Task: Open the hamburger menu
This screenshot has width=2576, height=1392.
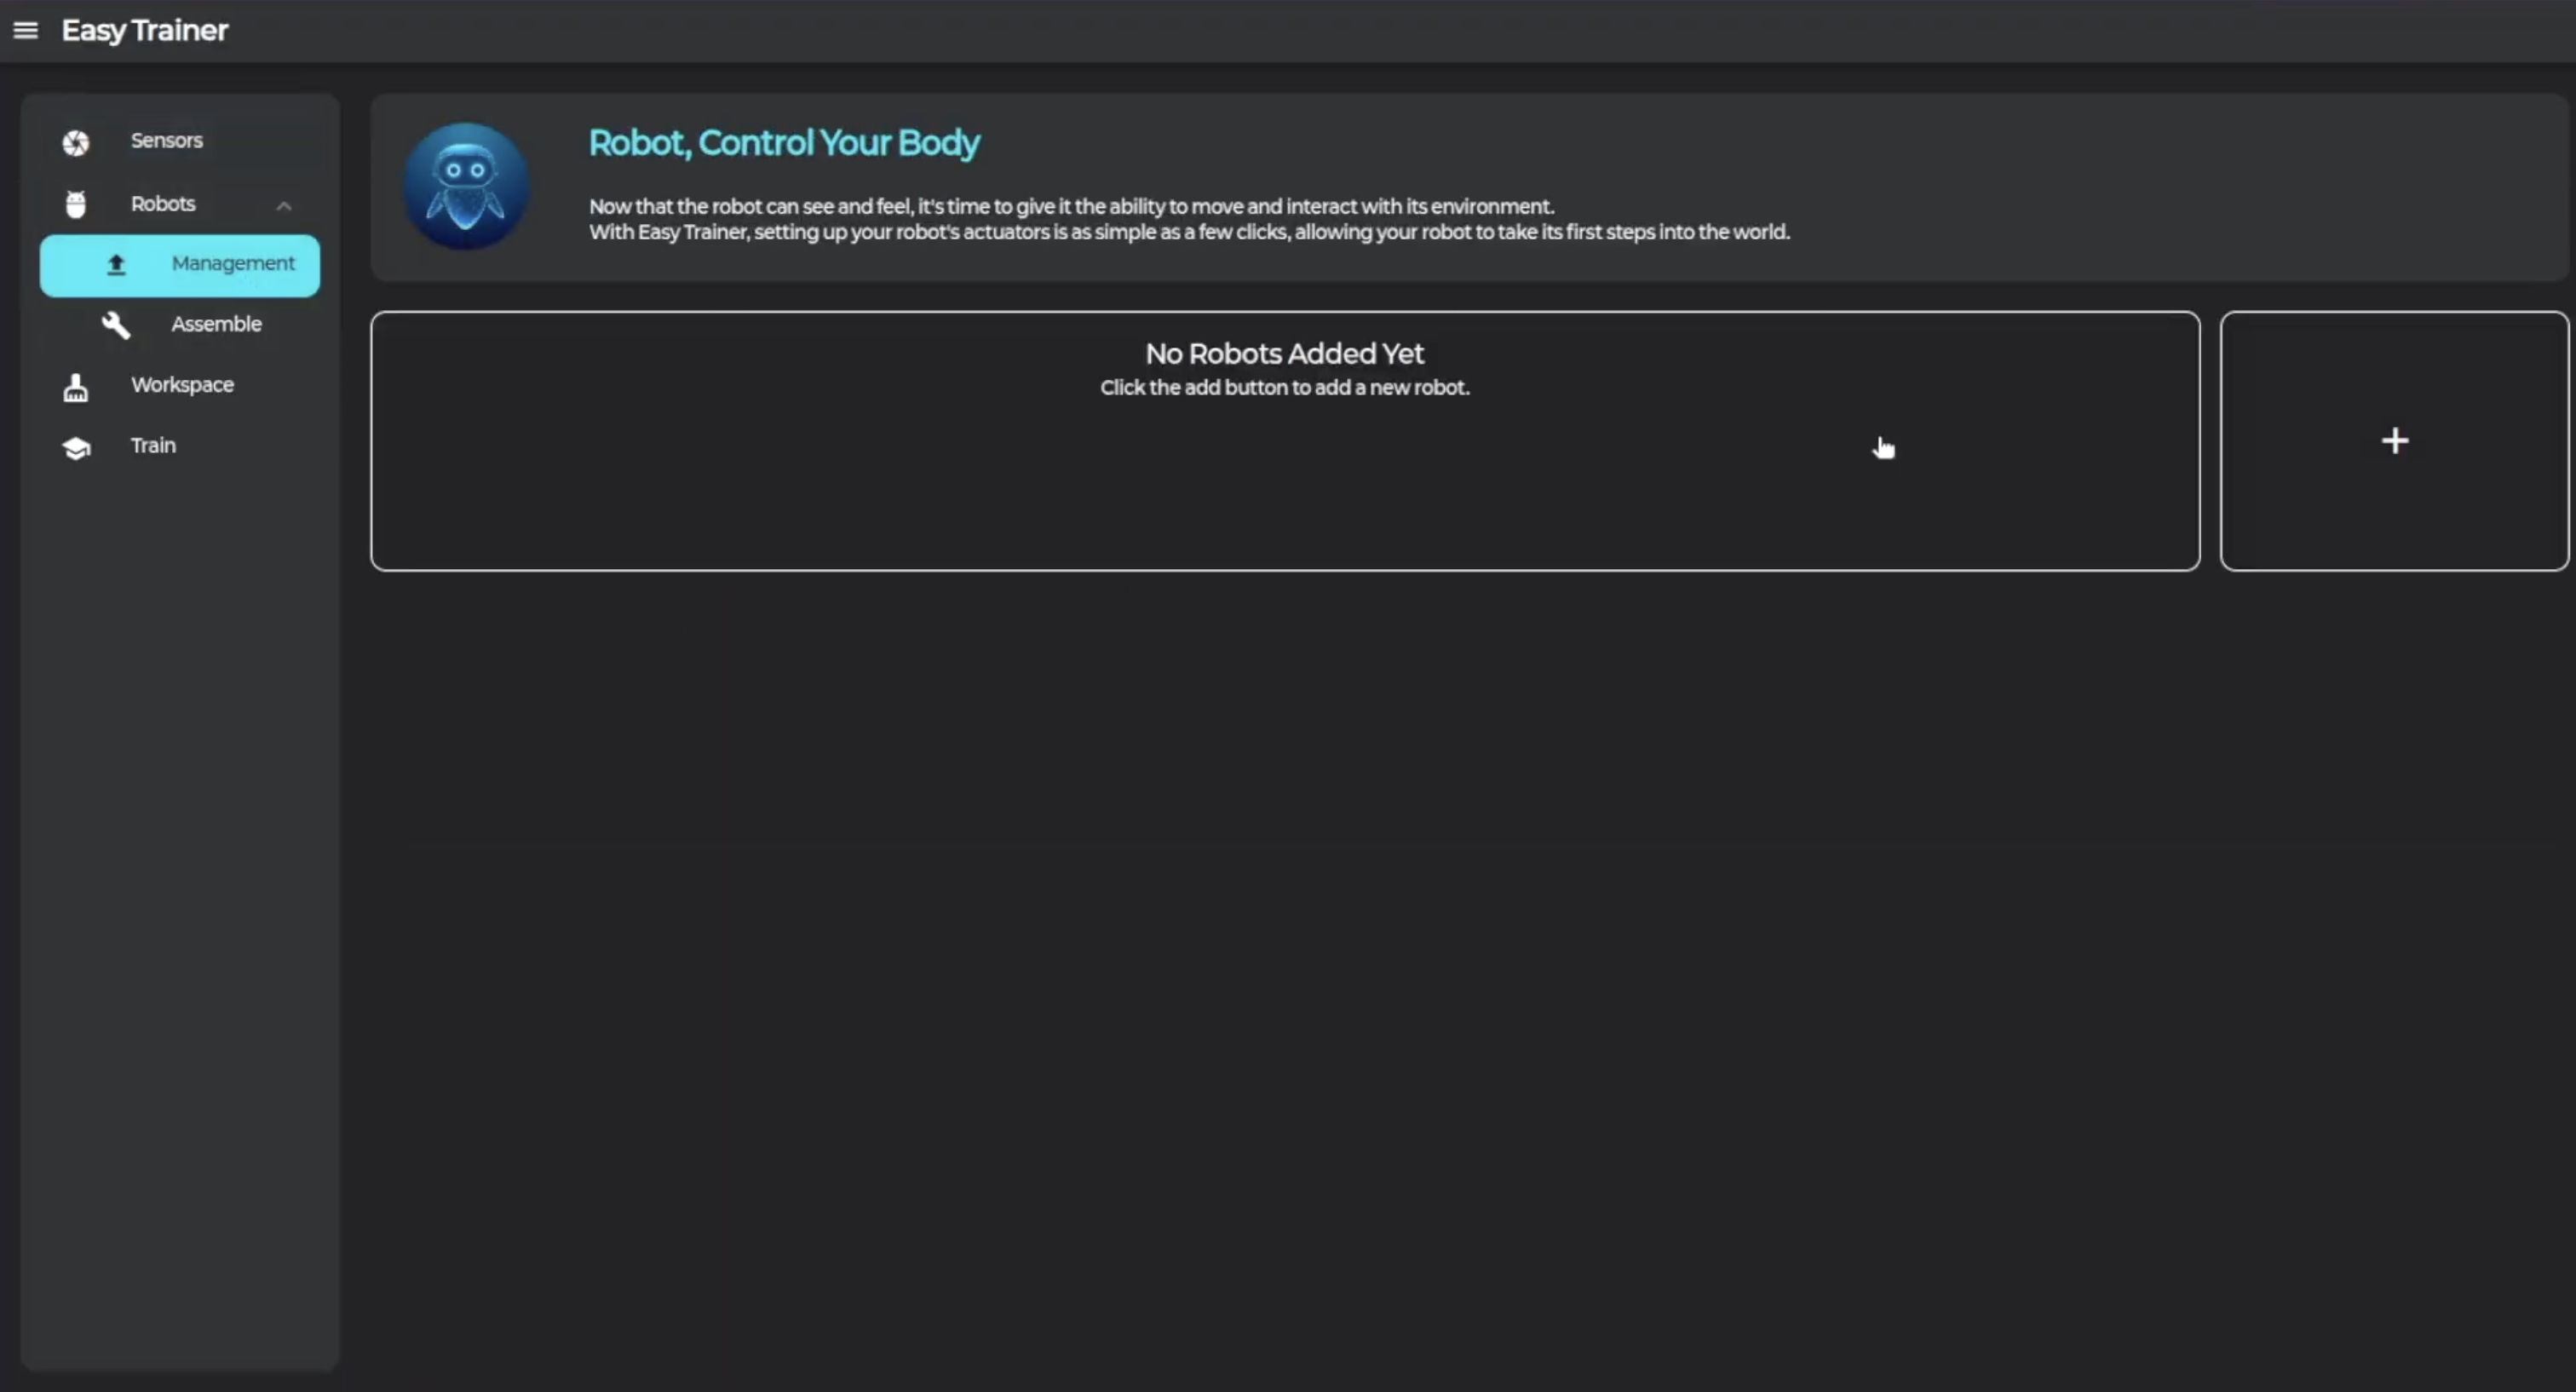Action: 25,31
